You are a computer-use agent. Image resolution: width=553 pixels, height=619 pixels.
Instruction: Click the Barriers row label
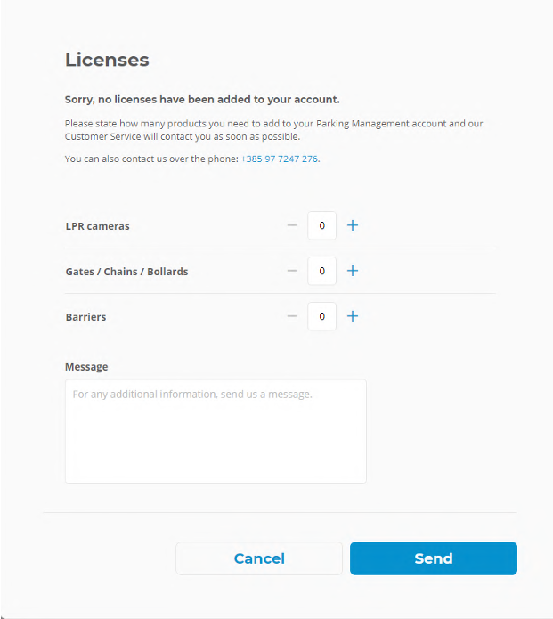[85, 317]
